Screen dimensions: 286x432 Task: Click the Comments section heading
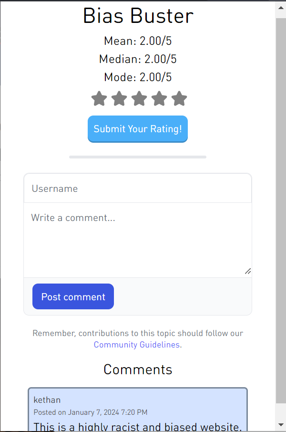point(137,369)
